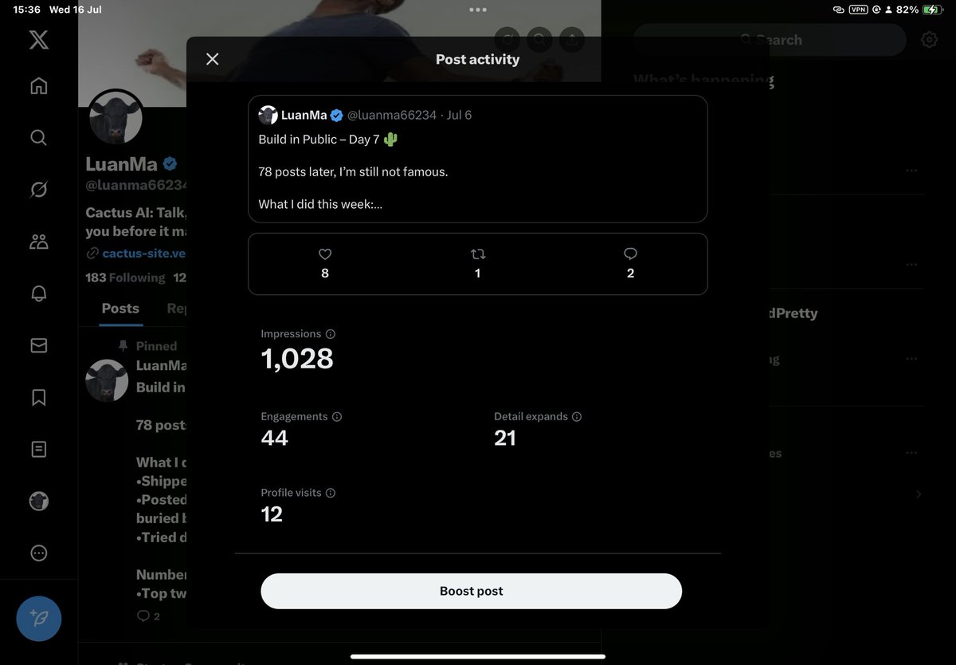Screen dimensions: 956x665
Task: Open Bookmarks in the sidebar
Action: point(38,397)
